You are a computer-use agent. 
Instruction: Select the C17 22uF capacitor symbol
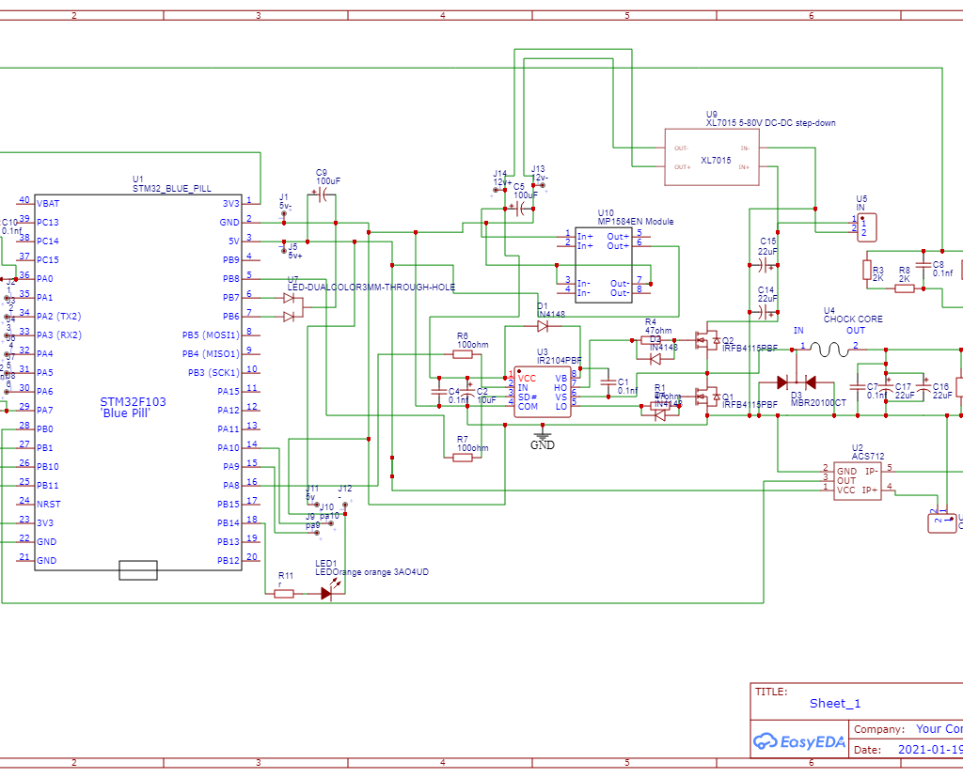(x=886, y=388)
